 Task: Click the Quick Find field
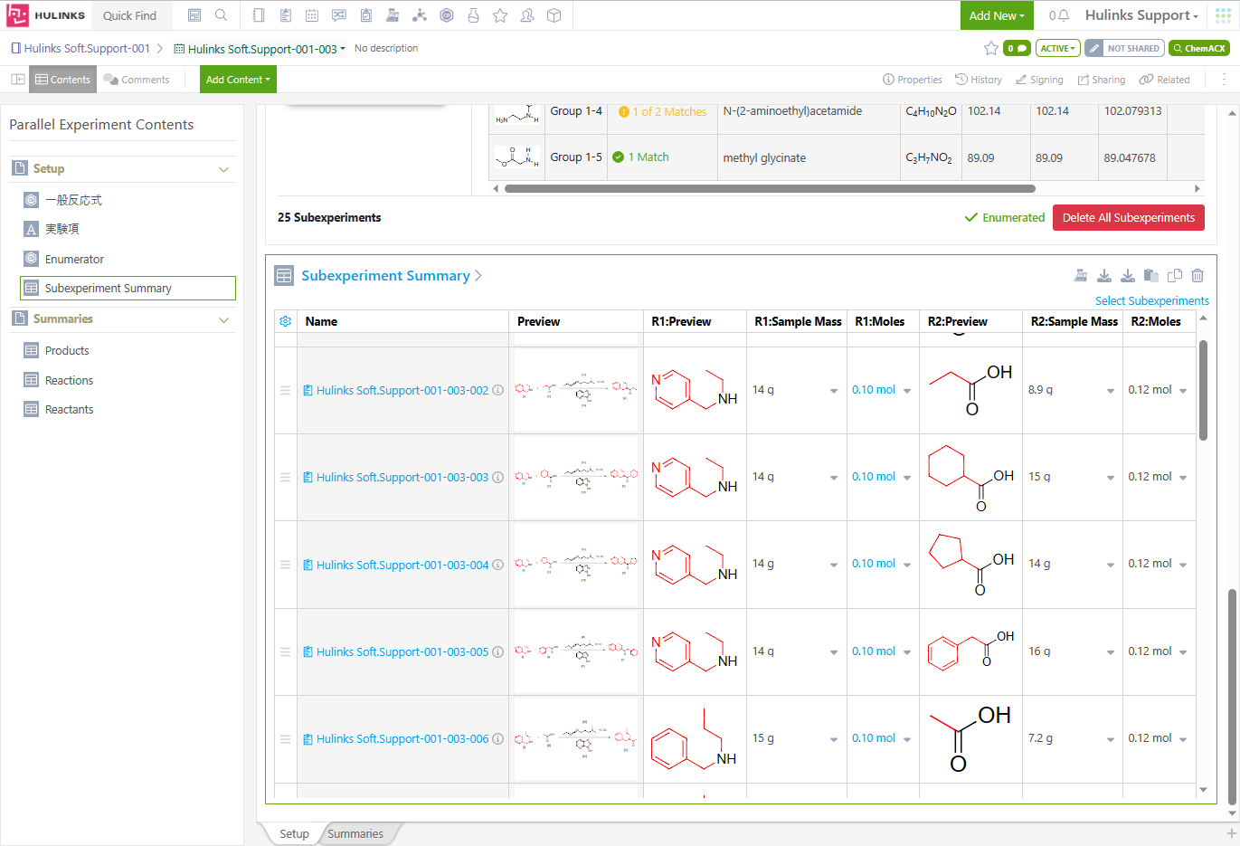pyautogui.click(x=129, y=15)
